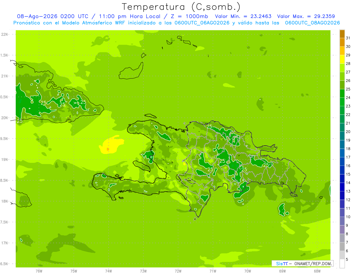Select the '08-Ago-2026 0200 UTC' timestamp text
The image size is (356, 275).
[53, 16]
